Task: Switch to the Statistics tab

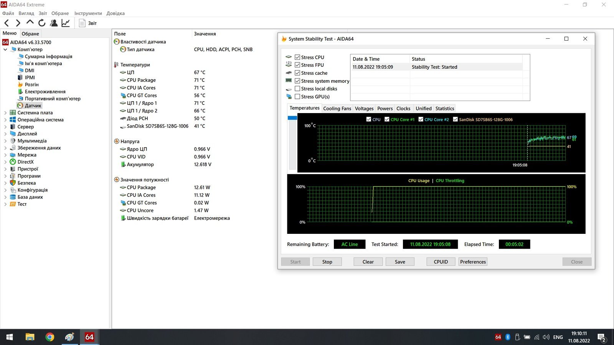Action: tap(445, 108)
